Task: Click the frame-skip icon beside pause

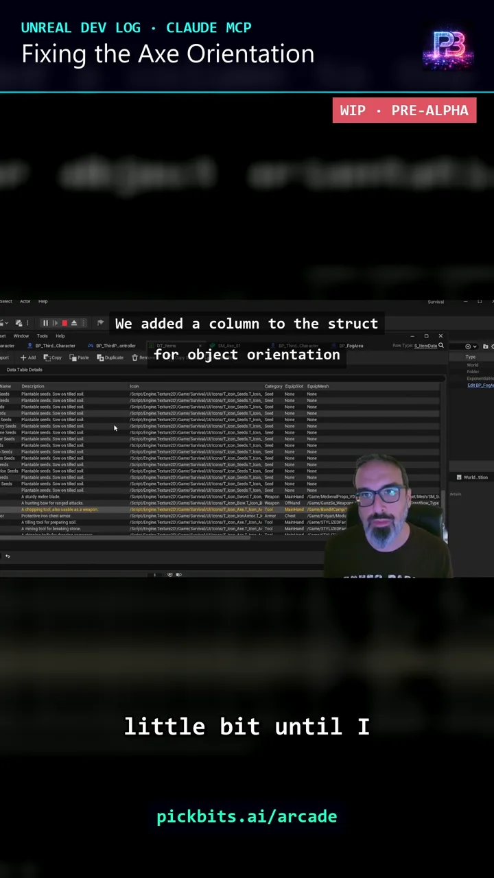Action: coord(55,323)
